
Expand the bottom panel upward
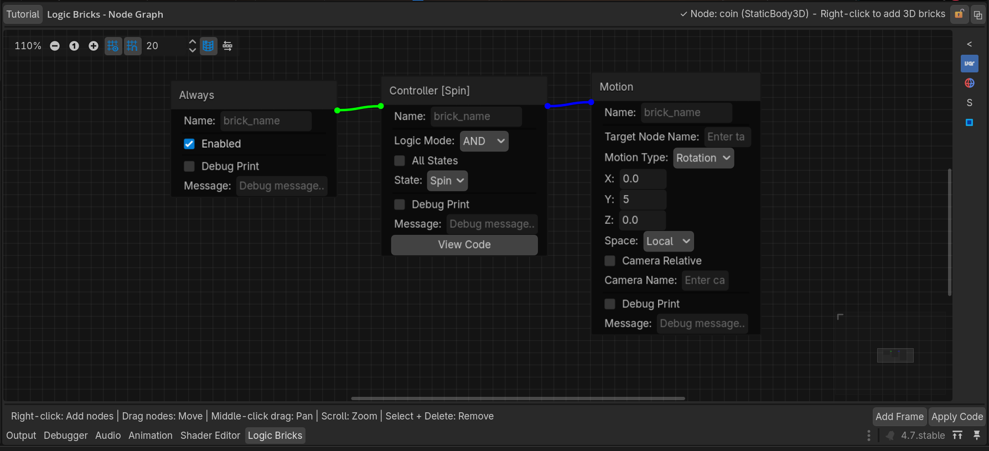tap(957, 436)
